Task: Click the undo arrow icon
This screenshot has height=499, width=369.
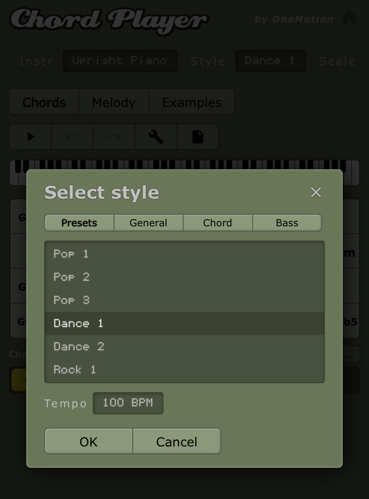Action: tap(72, 137)
